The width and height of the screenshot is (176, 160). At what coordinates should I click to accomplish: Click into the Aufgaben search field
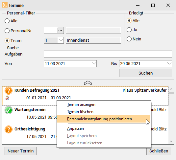coord(108,54)
